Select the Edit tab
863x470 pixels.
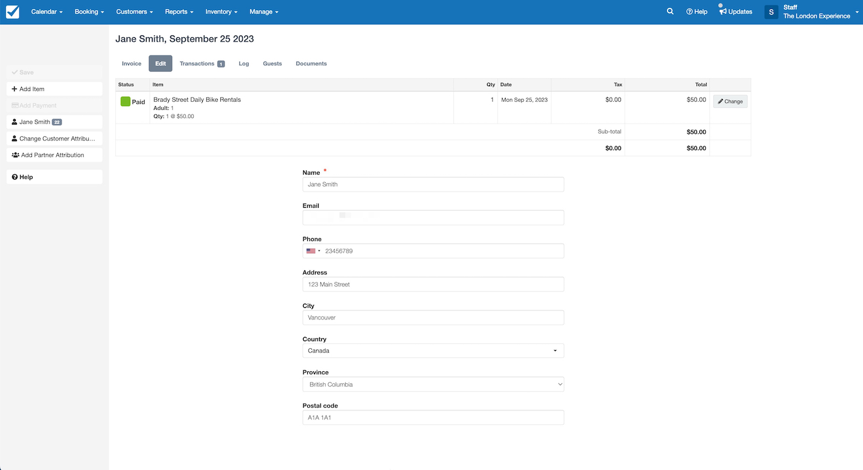click(161, 63)
